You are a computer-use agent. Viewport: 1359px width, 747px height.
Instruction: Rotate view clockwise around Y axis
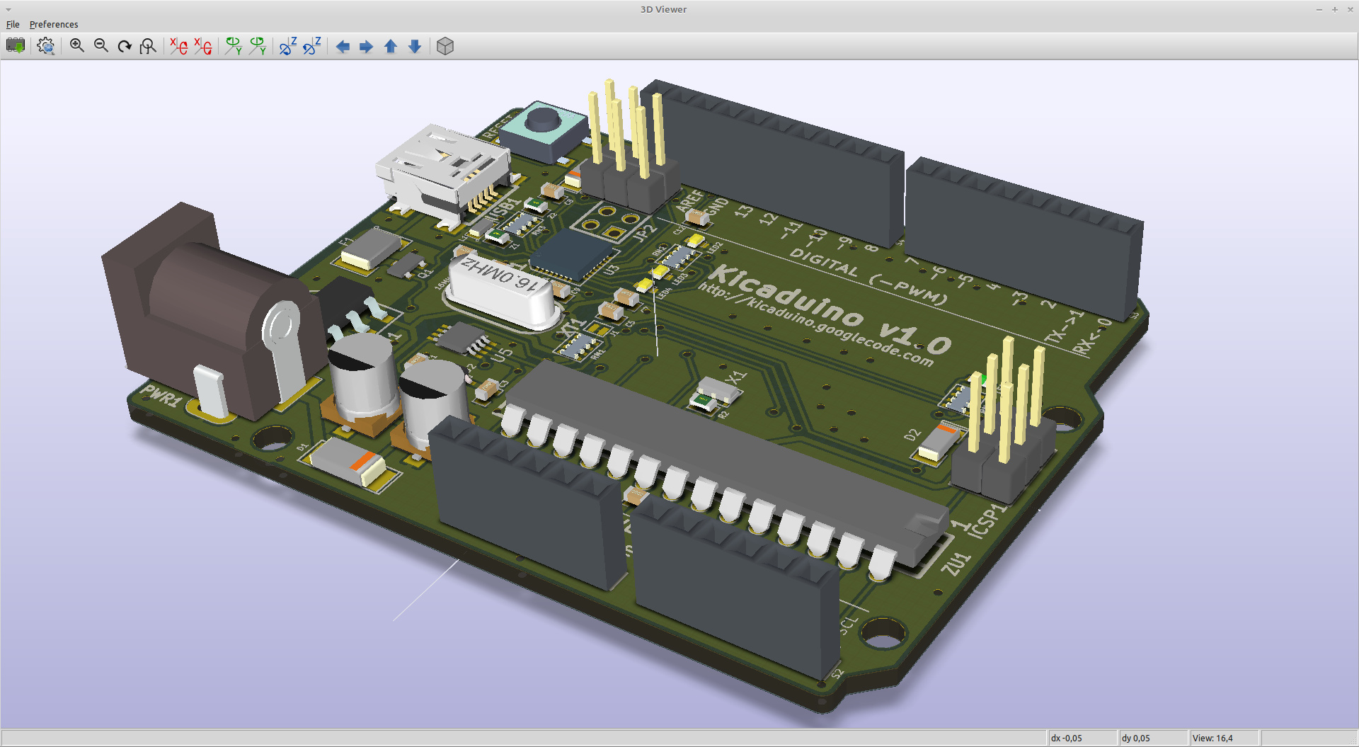[234, 46]
